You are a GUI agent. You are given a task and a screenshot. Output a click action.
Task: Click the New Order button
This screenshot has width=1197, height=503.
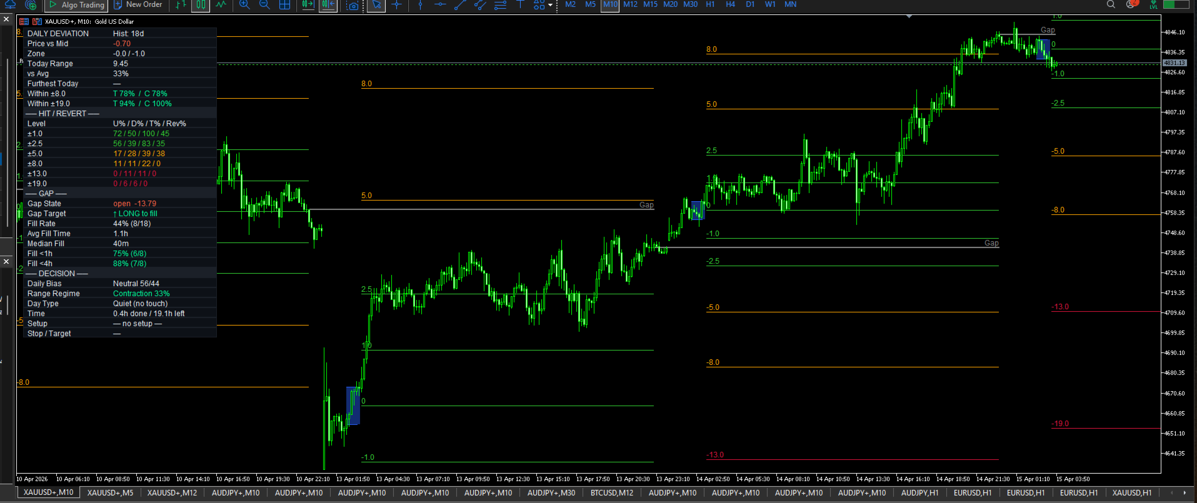tap(138, 5)
